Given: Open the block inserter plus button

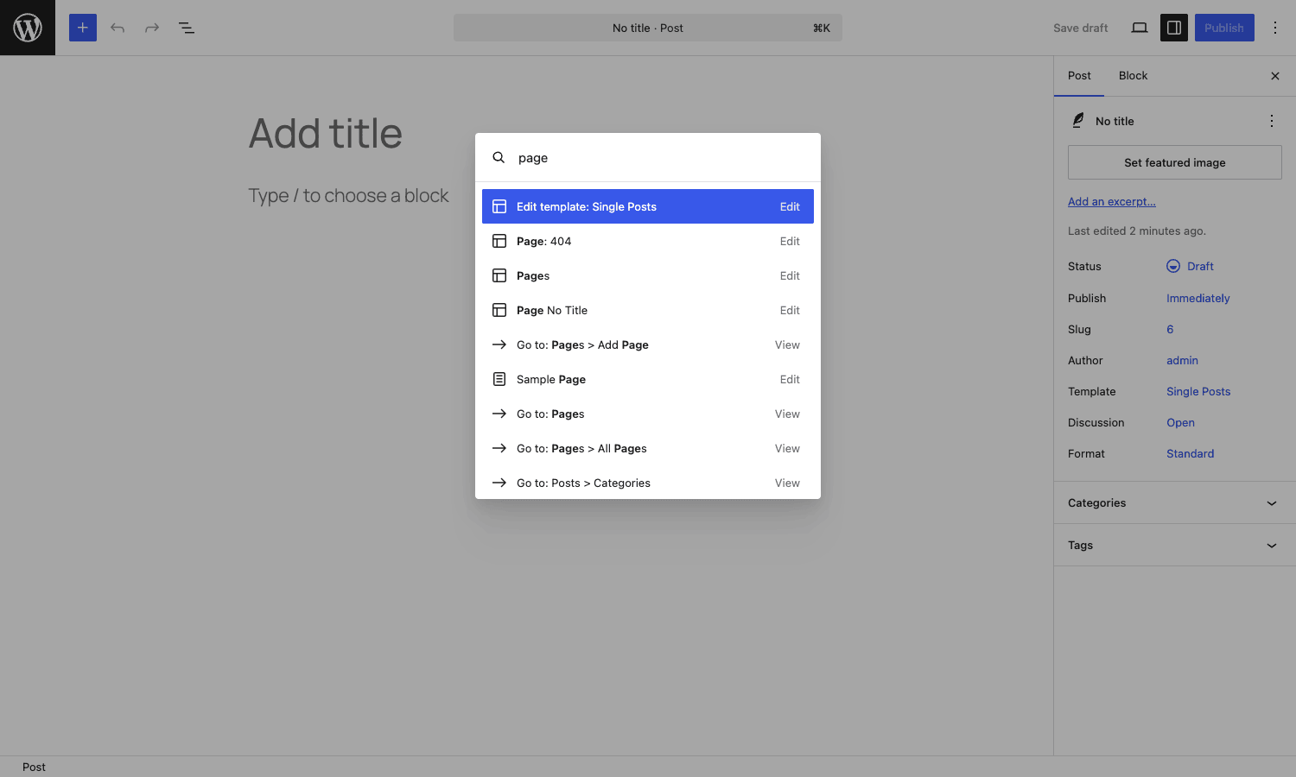Looking at the screenshot, I should 83,28.
